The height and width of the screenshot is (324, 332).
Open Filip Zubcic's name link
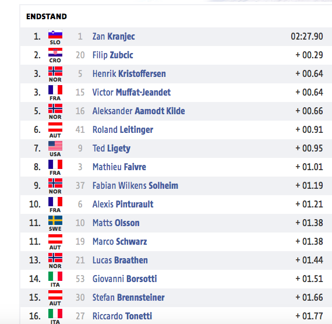(x=112, y=55)
